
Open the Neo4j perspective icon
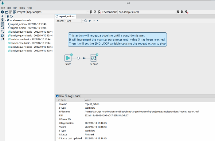click(2, 39)
